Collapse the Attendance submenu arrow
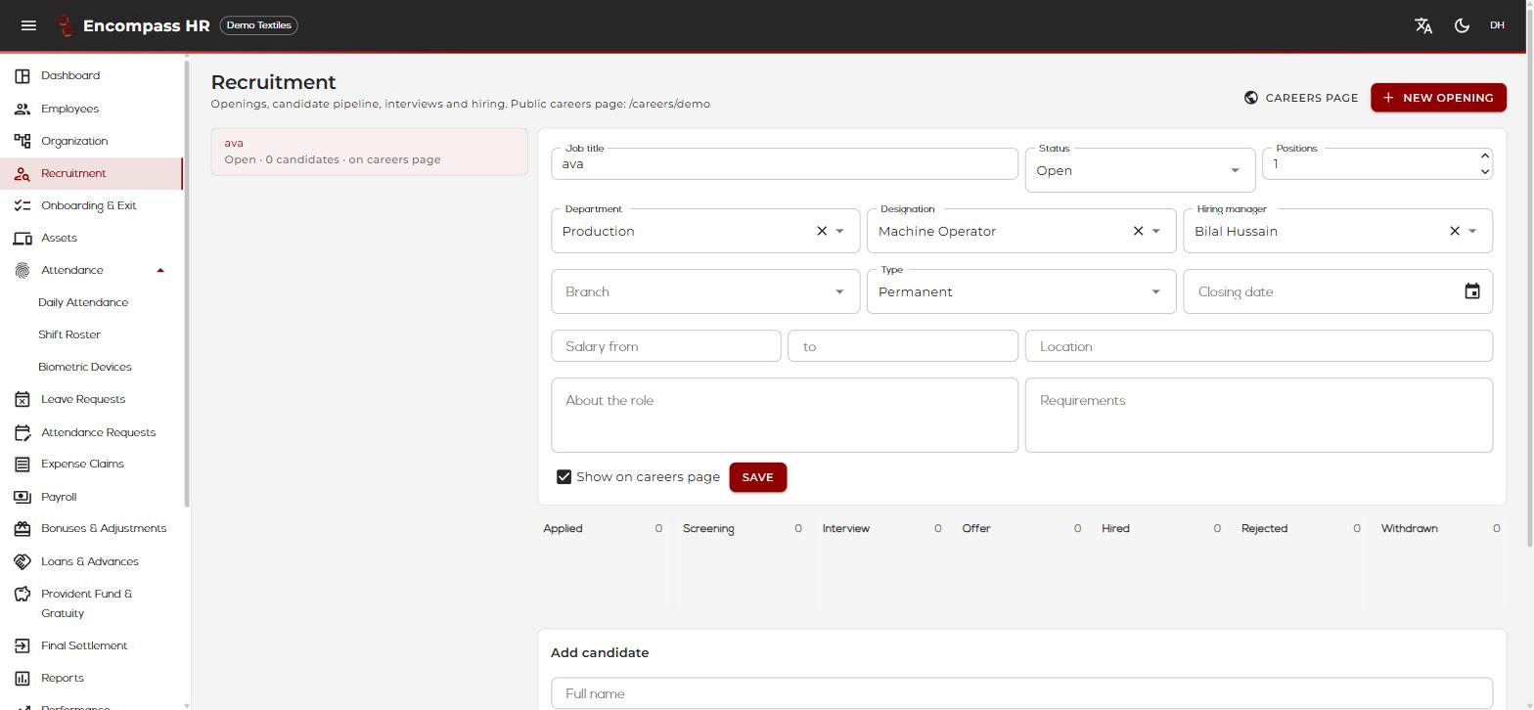 (160, 270)
